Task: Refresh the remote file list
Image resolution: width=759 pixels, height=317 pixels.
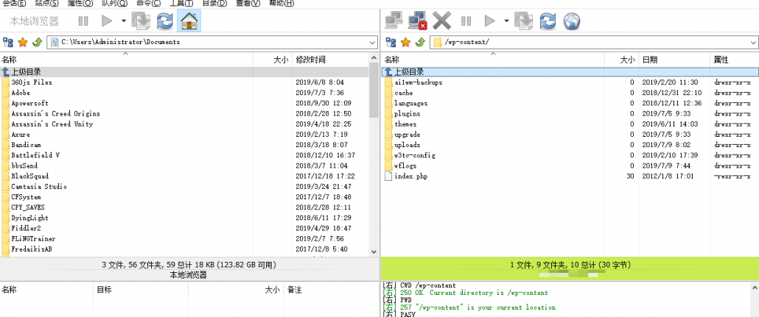Action: (548, 21)
